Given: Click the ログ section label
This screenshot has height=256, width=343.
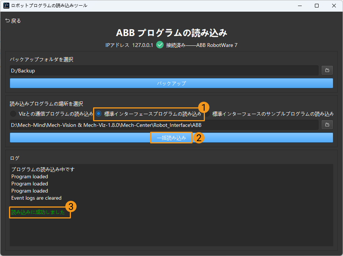Looking at the screenshot, I should [x=15, y=158].
